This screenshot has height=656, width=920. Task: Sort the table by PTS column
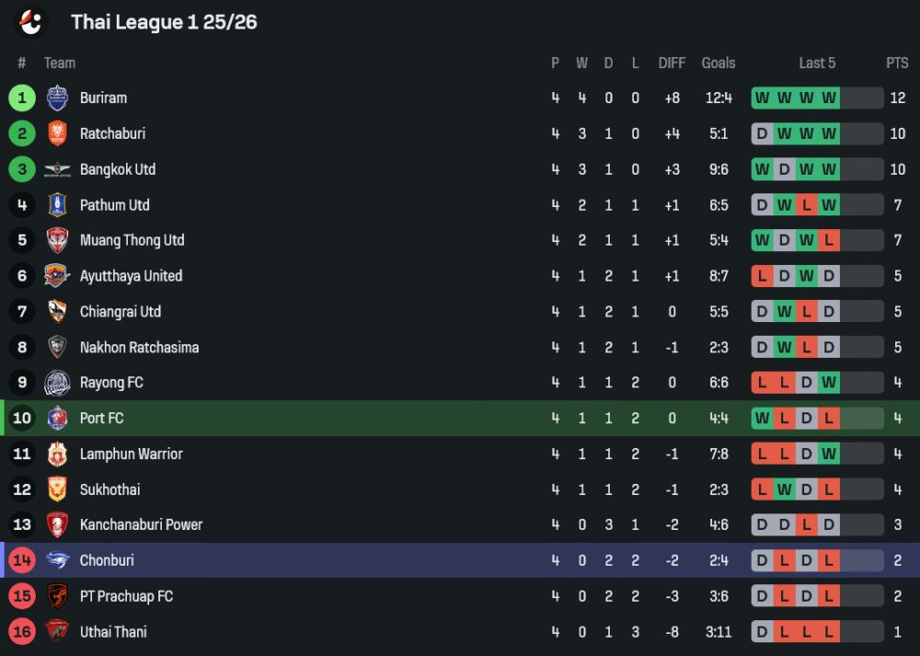tap(897, 63)
